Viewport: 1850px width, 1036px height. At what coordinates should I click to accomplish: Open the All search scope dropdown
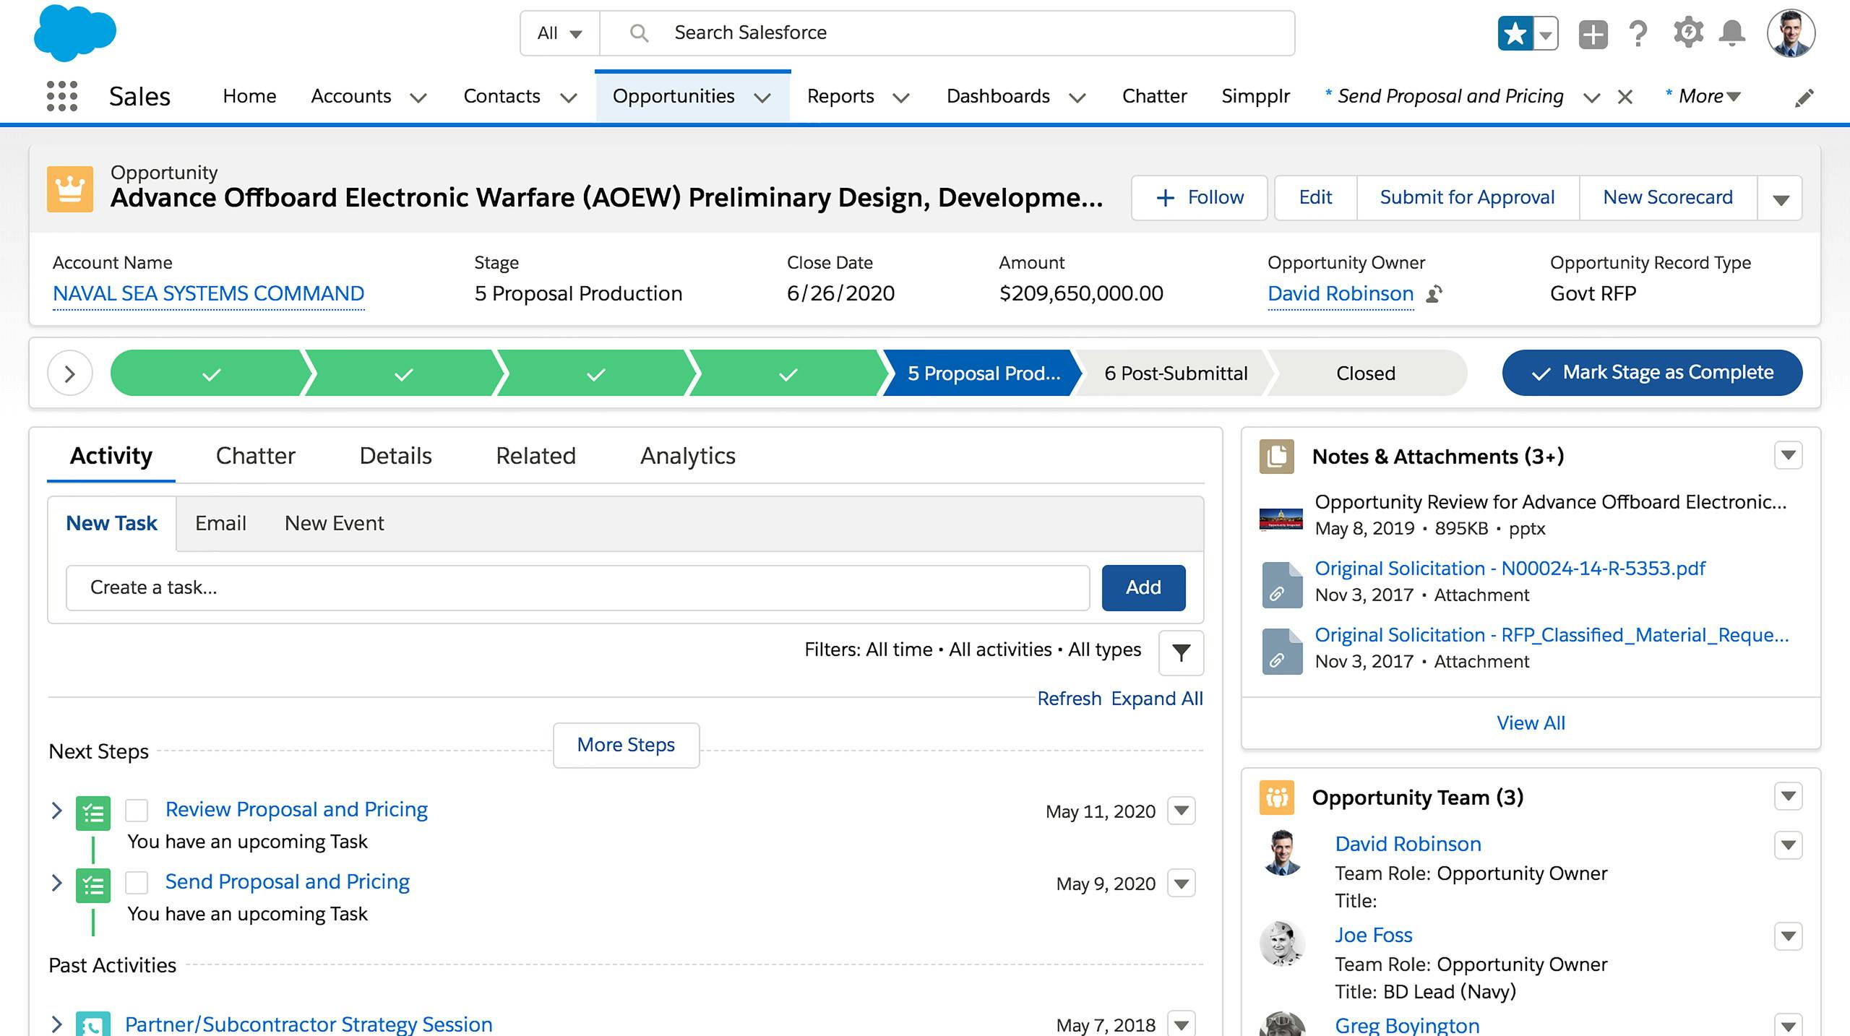(560, 33)
